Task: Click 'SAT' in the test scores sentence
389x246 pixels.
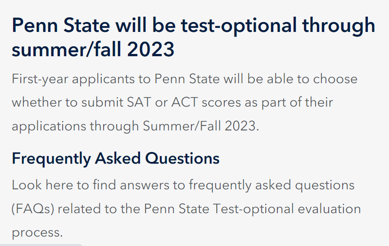Action: 139,102
